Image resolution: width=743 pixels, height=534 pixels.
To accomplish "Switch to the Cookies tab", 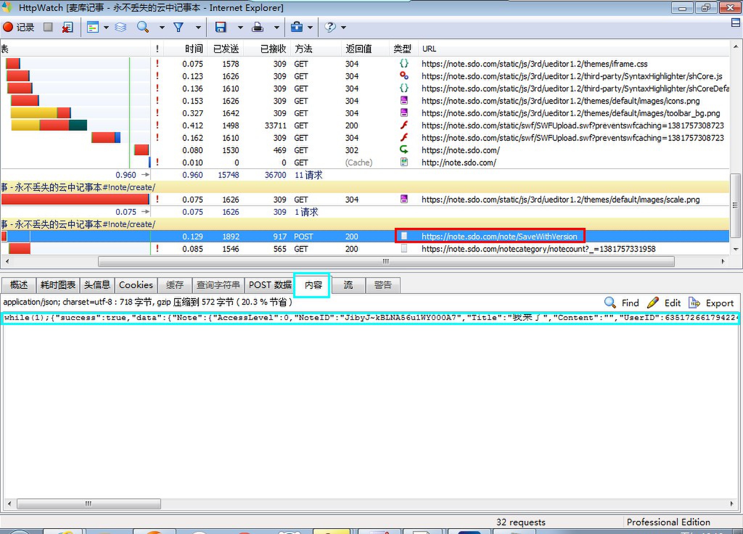I will (136, 285).
